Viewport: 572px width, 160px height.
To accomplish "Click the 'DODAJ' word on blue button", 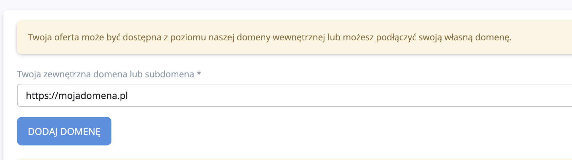I will pos(42,132).
